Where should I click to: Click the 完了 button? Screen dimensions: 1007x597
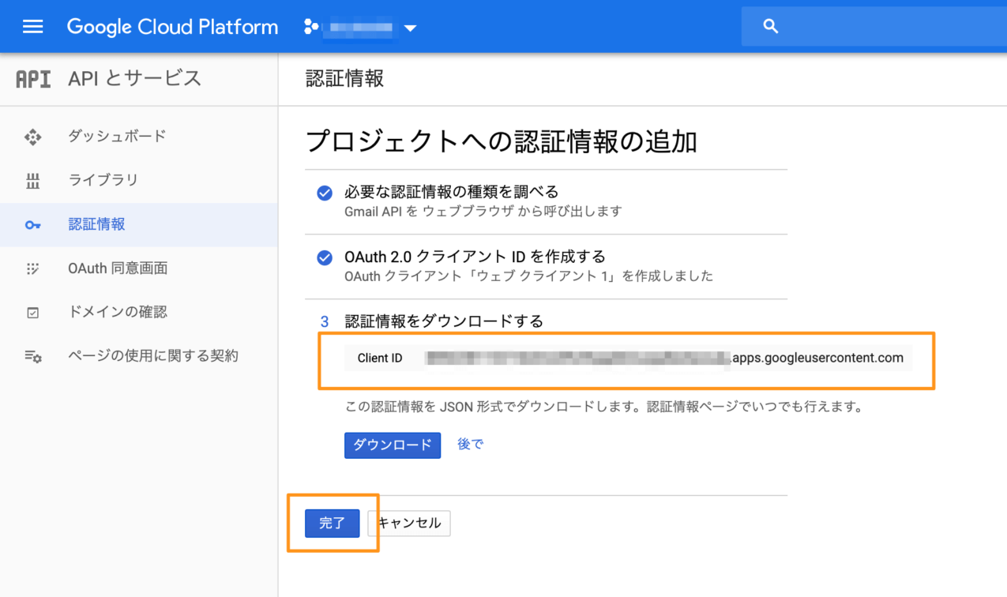click(x=332, y=524)
